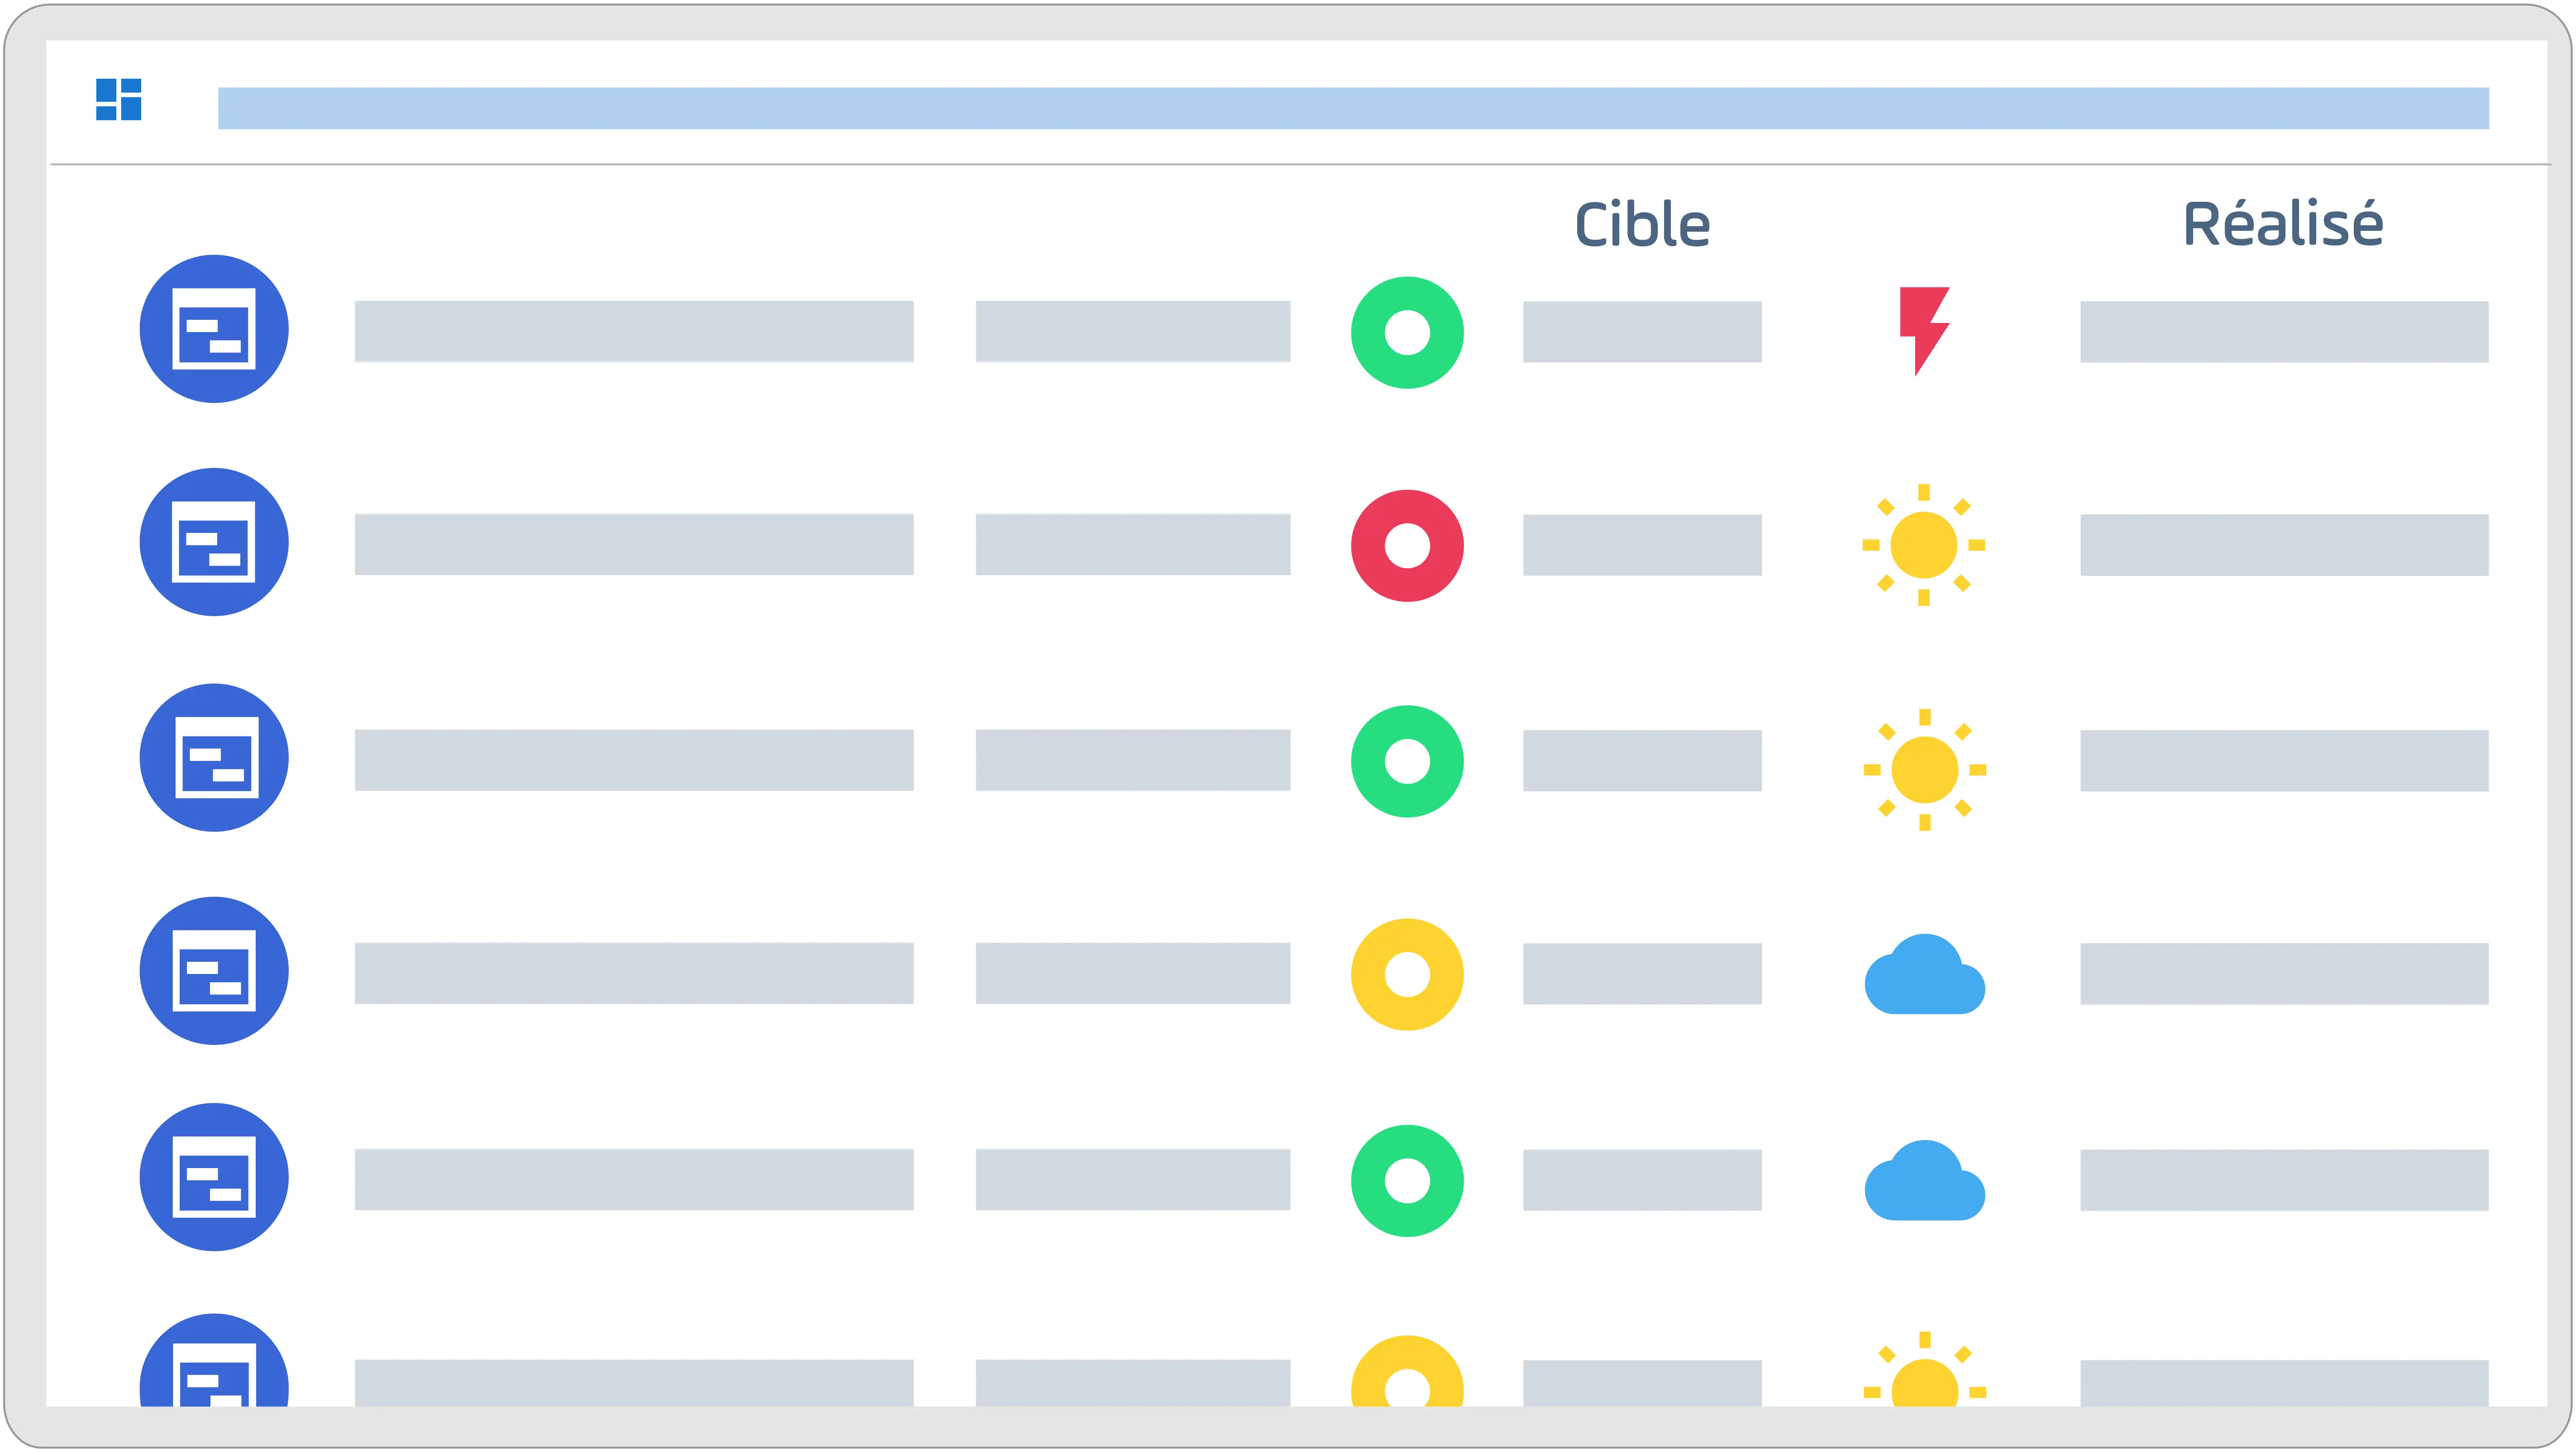The width and height of the screenshot is (2576, 1449).
Task: Click the third row blue project icon
Action: (x=214, y=757)
